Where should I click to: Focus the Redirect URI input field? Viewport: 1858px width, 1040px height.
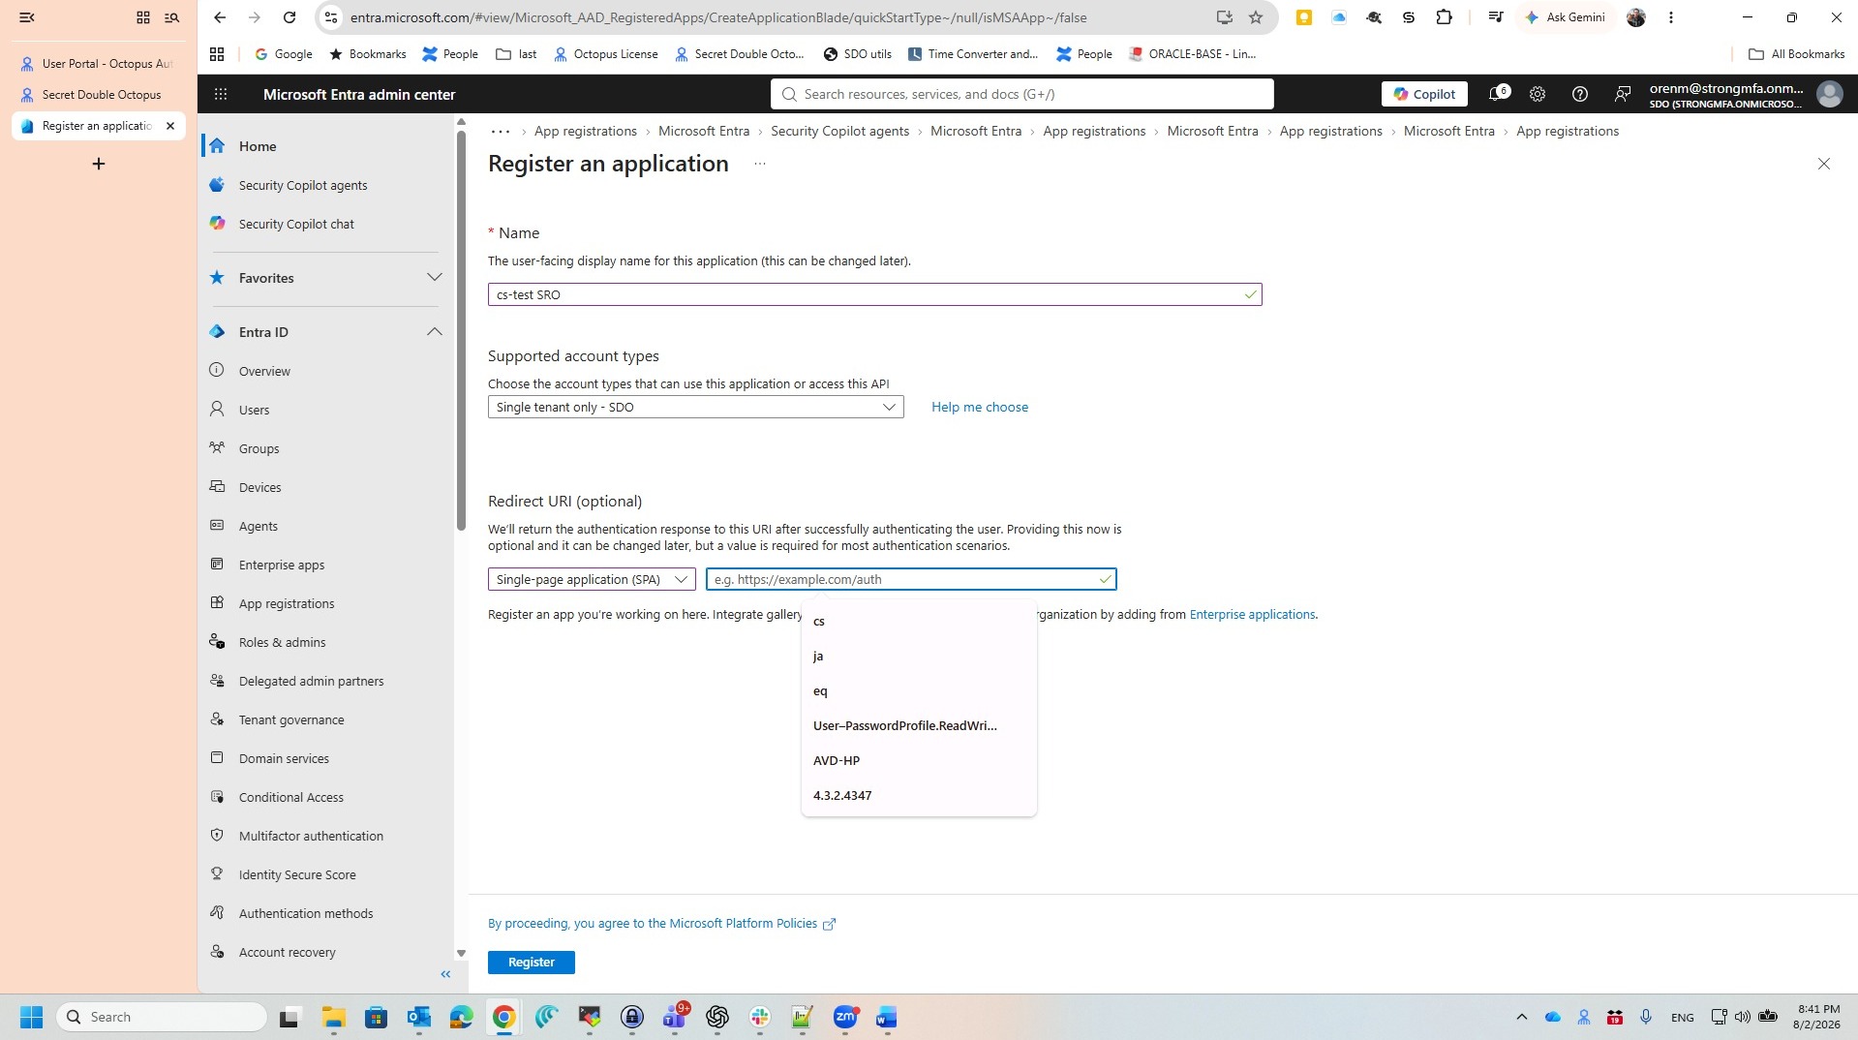[911, 579]
